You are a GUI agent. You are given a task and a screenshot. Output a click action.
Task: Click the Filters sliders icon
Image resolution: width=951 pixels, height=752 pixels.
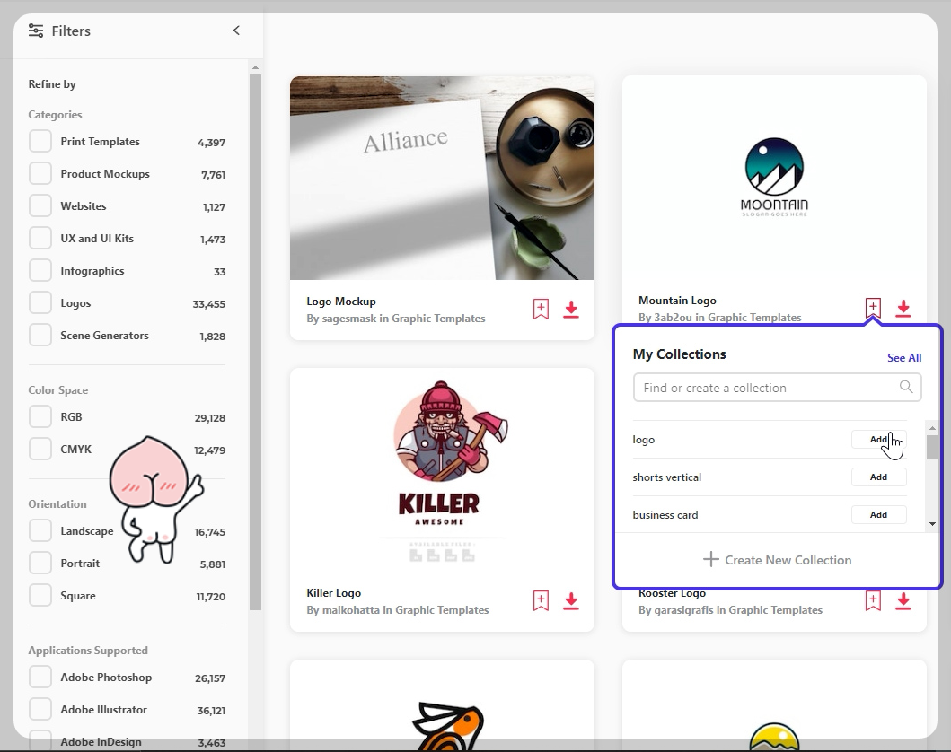[36, 31]
